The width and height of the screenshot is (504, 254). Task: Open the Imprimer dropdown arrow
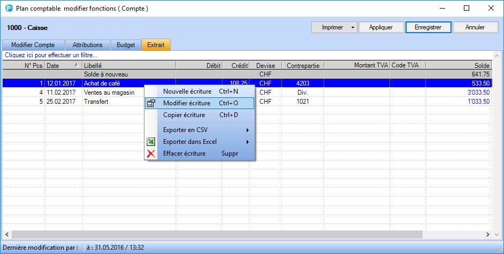pos(352,27)
